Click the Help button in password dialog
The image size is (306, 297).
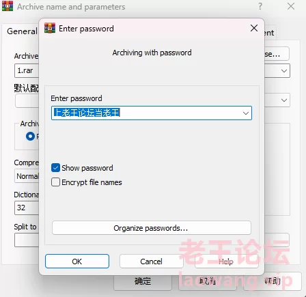(x=226, y=261)
